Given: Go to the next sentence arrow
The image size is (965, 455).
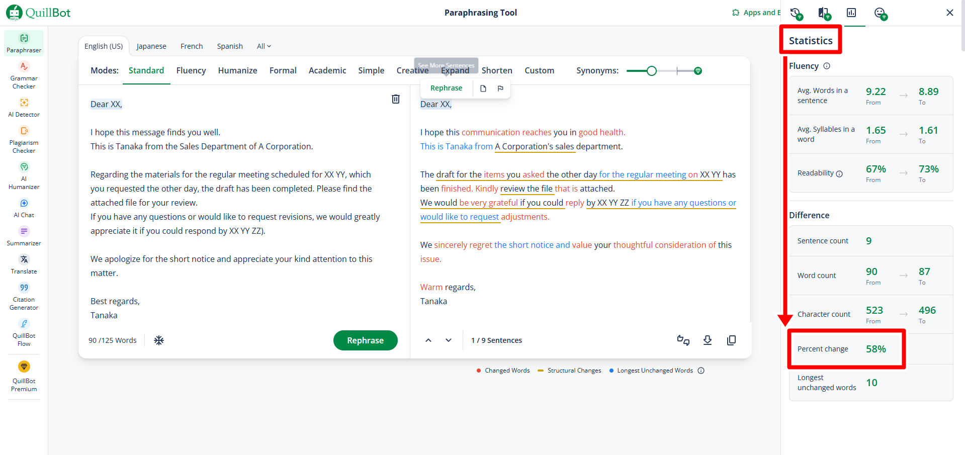Looking at the screenshot, I should tap(449, 340).
